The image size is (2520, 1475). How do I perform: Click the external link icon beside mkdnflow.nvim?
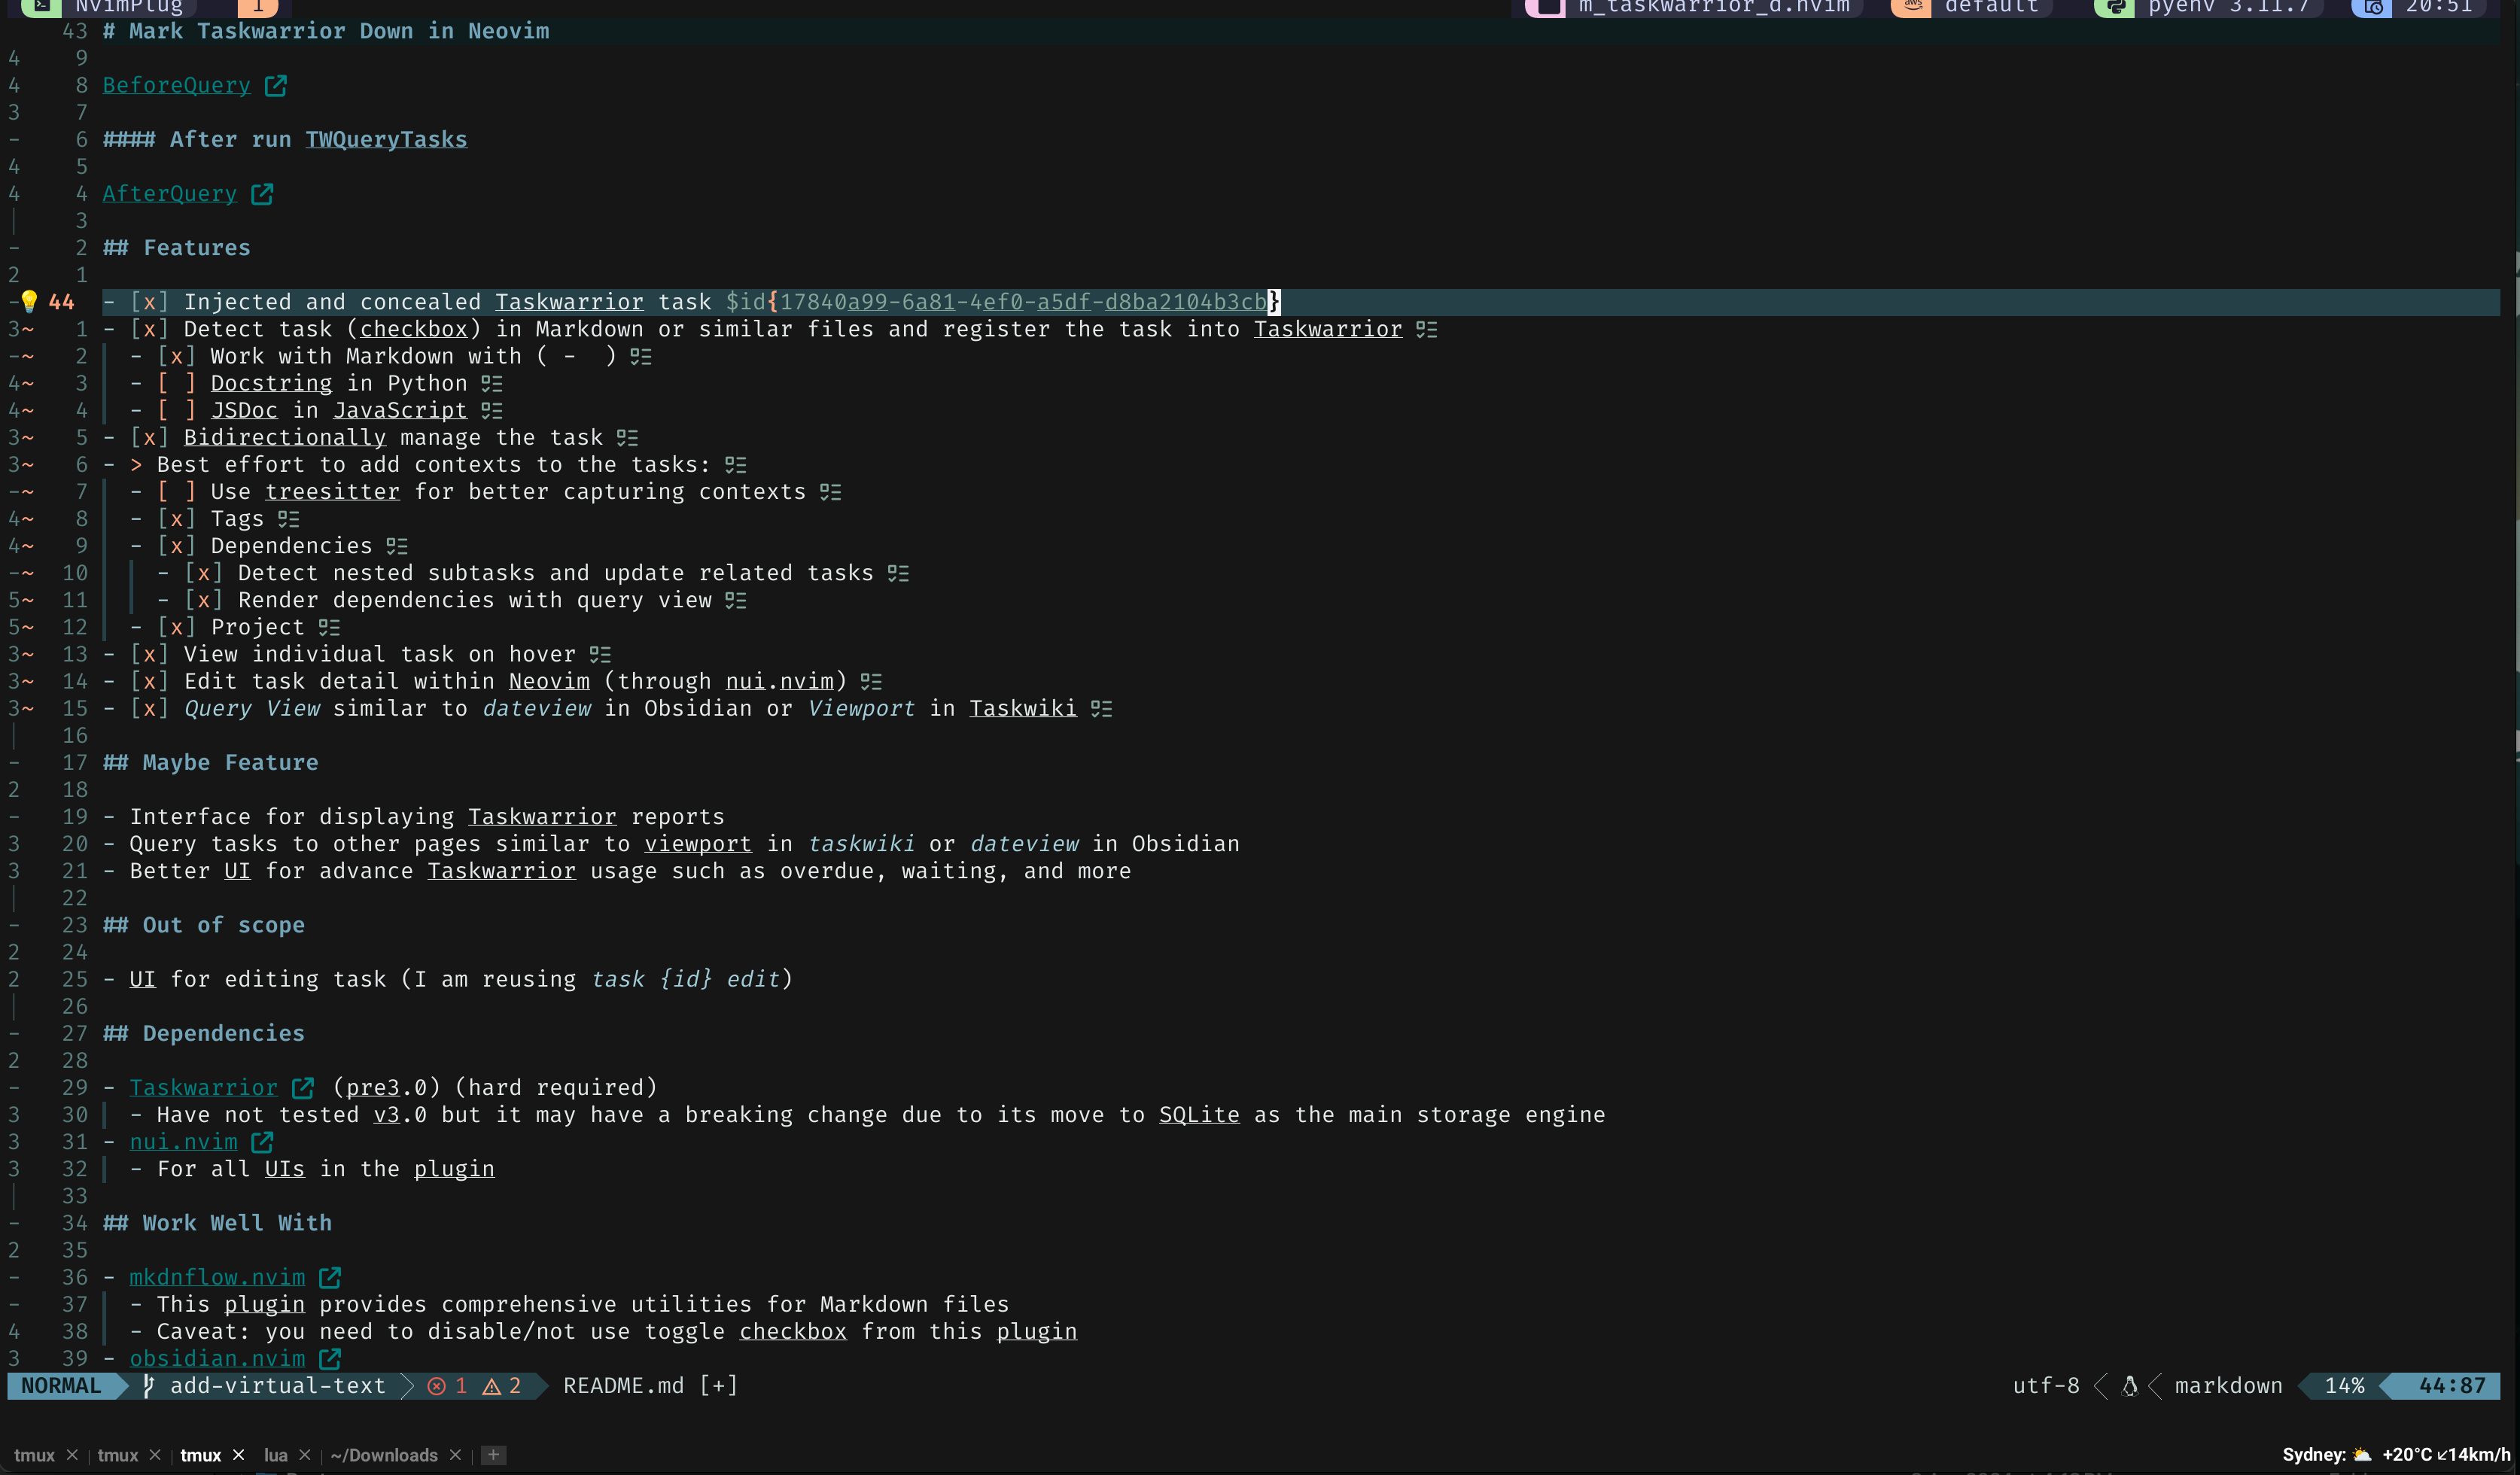coord(329,1278)
